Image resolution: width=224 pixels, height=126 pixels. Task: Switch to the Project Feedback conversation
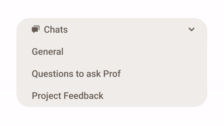(x=67, y=96)
